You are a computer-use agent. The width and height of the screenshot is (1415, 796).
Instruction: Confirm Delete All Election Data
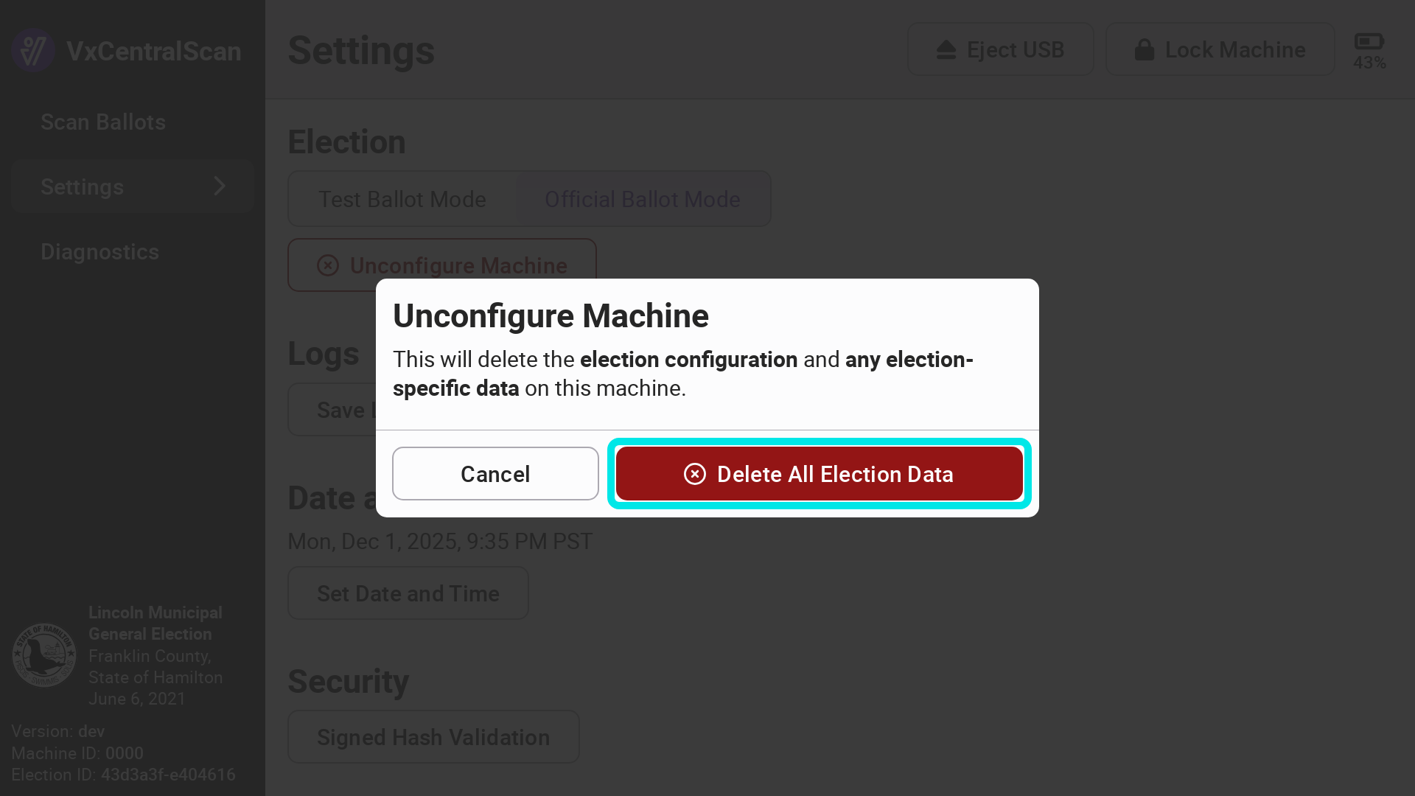tap(819, 474)
